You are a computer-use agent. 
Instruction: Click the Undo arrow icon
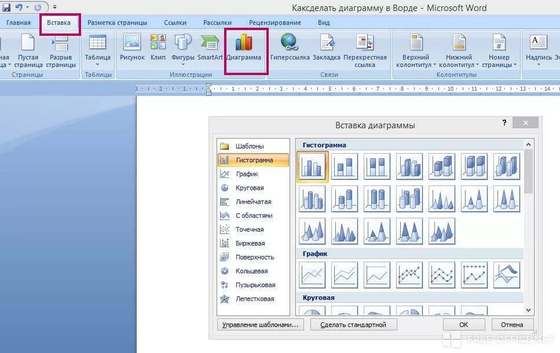point(19,7)
